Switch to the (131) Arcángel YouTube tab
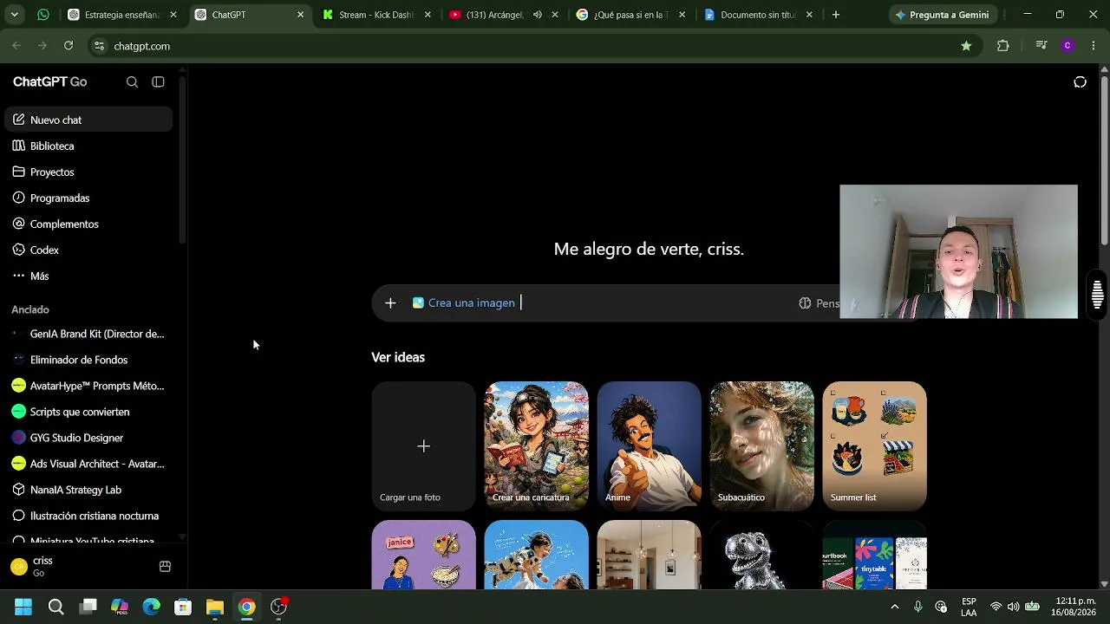The height and width of the screenshot is (624, 1110). point(503,15)
